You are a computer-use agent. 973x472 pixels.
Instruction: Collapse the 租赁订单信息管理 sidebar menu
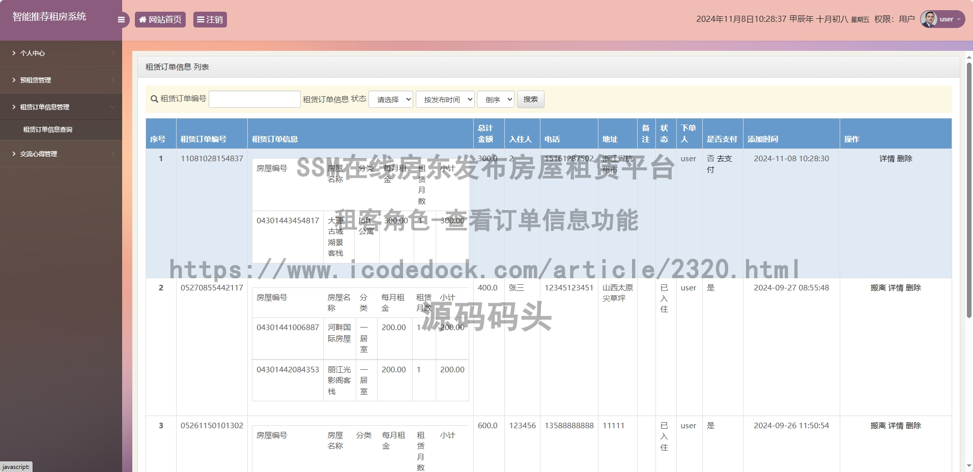(61, 107)
